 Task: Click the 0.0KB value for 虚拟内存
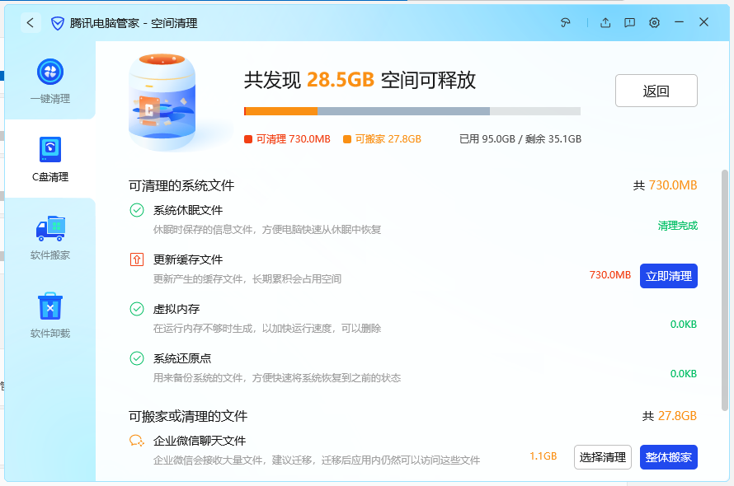point(684,325)
